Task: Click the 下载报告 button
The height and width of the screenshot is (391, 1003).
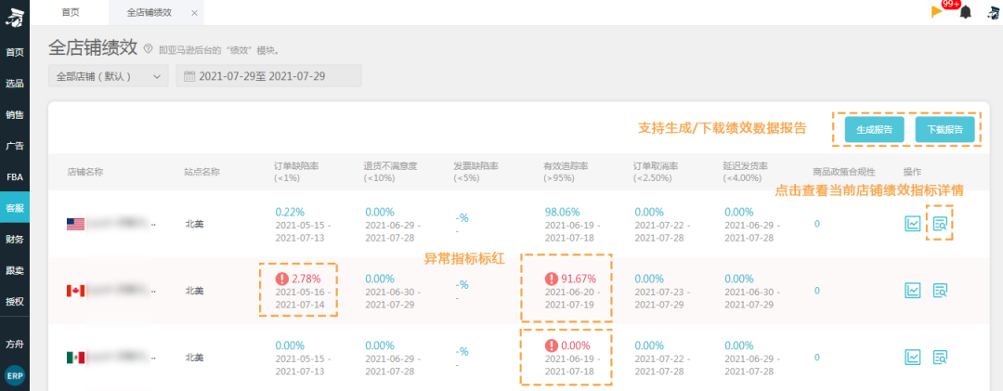Action: coord(944,130)
